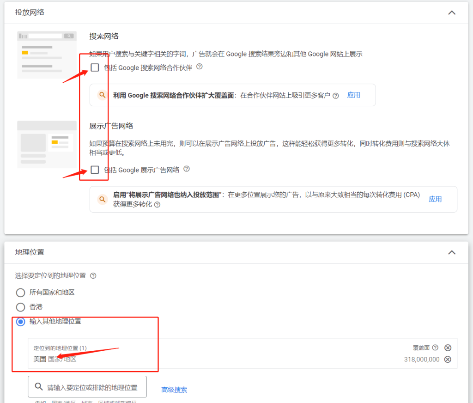Click help icon after 在合作伙伴网站上吸引更多客户

pos(335,96)
